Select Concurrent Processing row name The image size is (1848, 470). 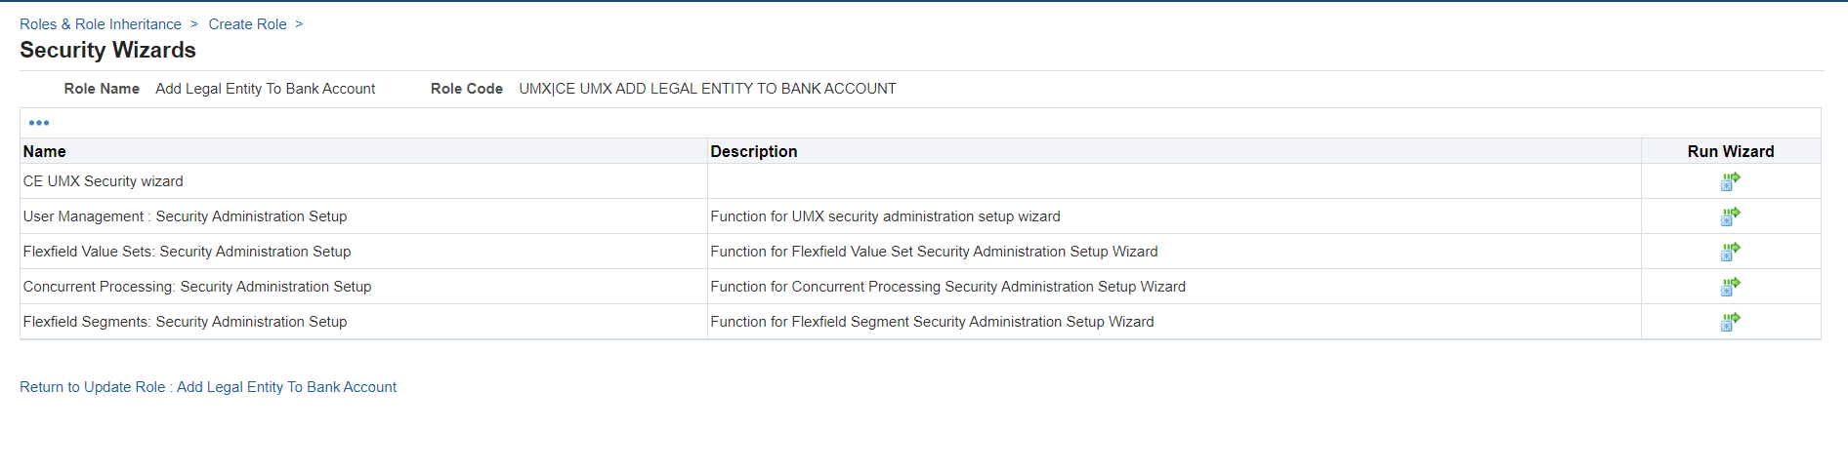(x=197, y=287)
